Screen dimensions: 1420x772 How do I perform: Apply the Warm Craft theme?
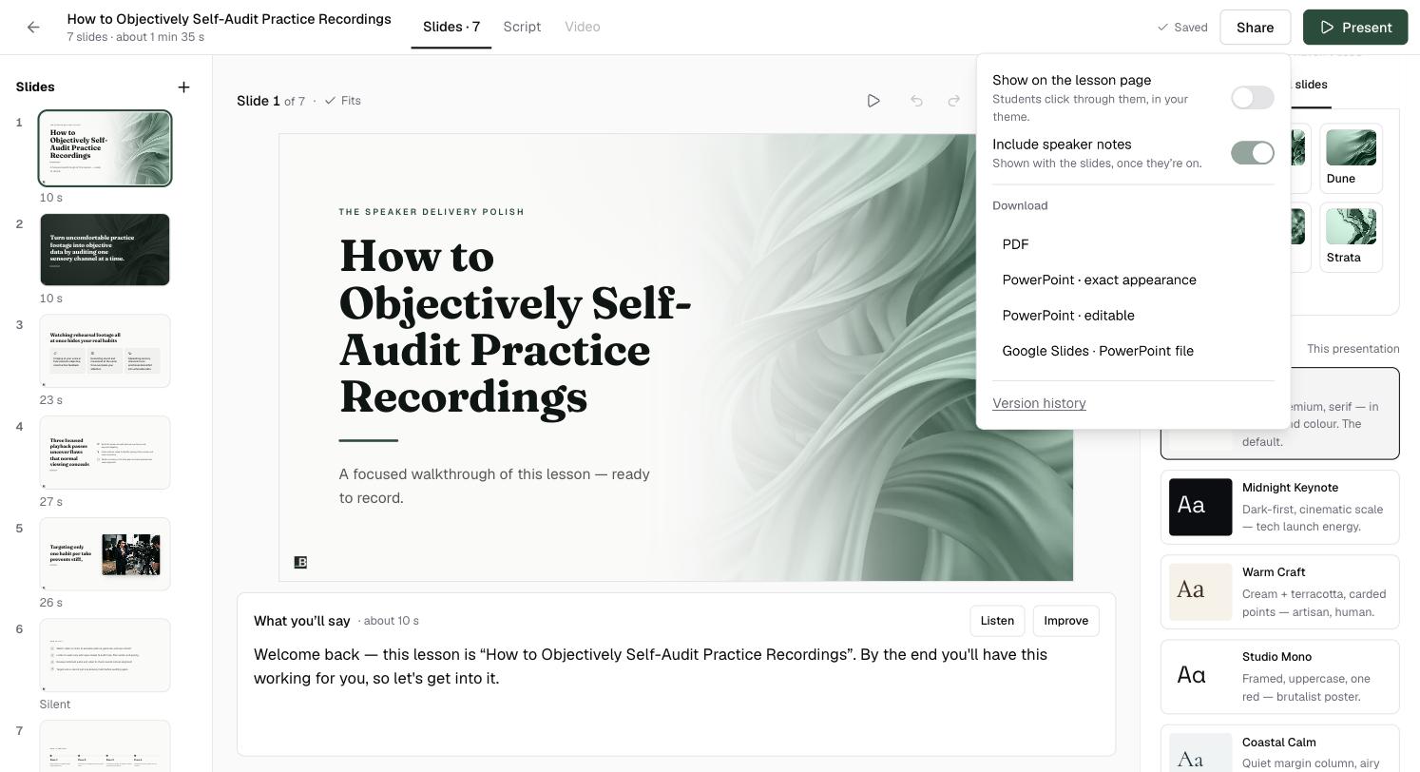[x=1279, y=591]
